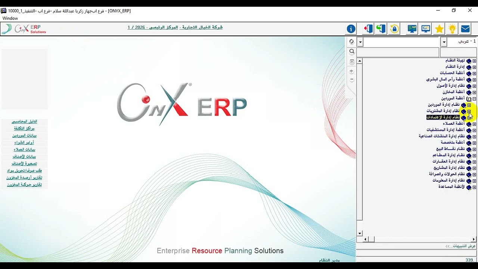The height and width of the screenshot is (269, 478).
Task: Click the book icon beside أنظمة المخازن
Action: 469,92
